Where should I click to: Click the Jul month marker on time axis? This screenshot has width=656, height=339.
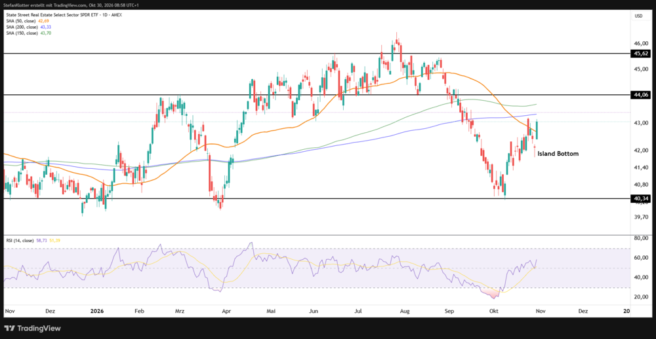click(x=359, y=312)
